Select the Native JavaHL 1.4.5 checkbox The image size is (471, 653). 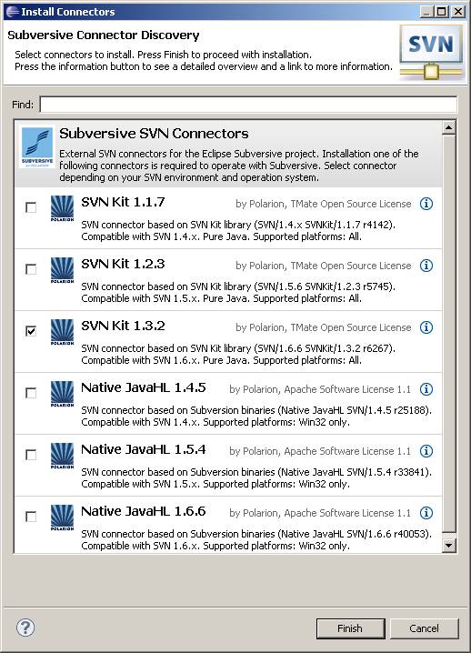pos(31,393)
